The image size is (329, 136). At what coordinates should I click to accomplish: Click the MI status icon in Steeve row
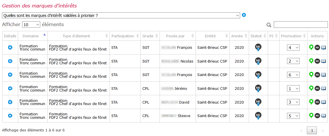point(258,116)
